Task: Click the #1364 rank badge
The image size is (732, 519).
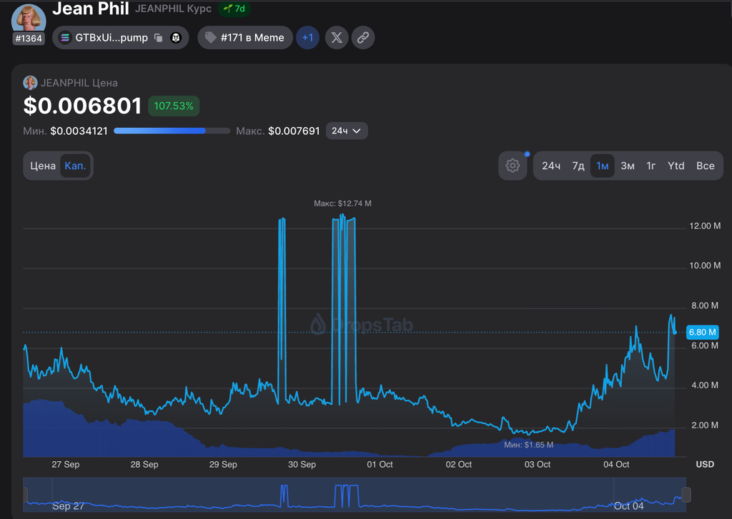Action: click(29, 39)
